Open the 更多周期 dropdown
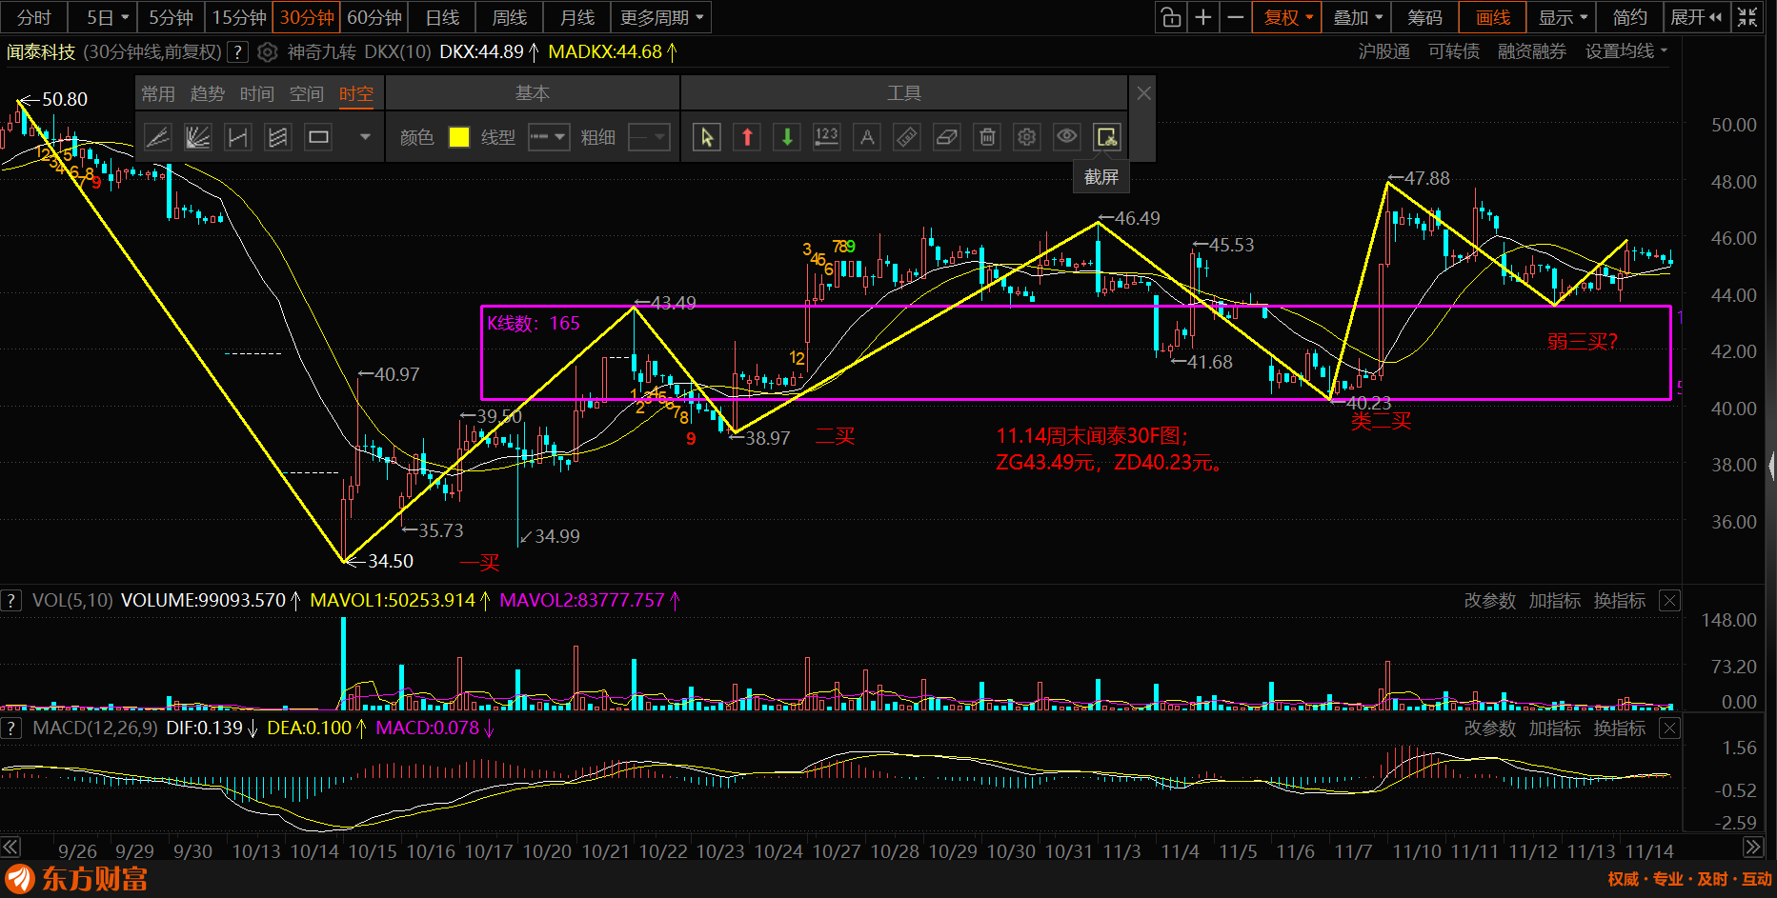This screenshot has width=1777, height=898. tap(661, 17)
